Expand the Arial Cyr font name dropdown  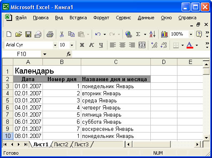55,45
